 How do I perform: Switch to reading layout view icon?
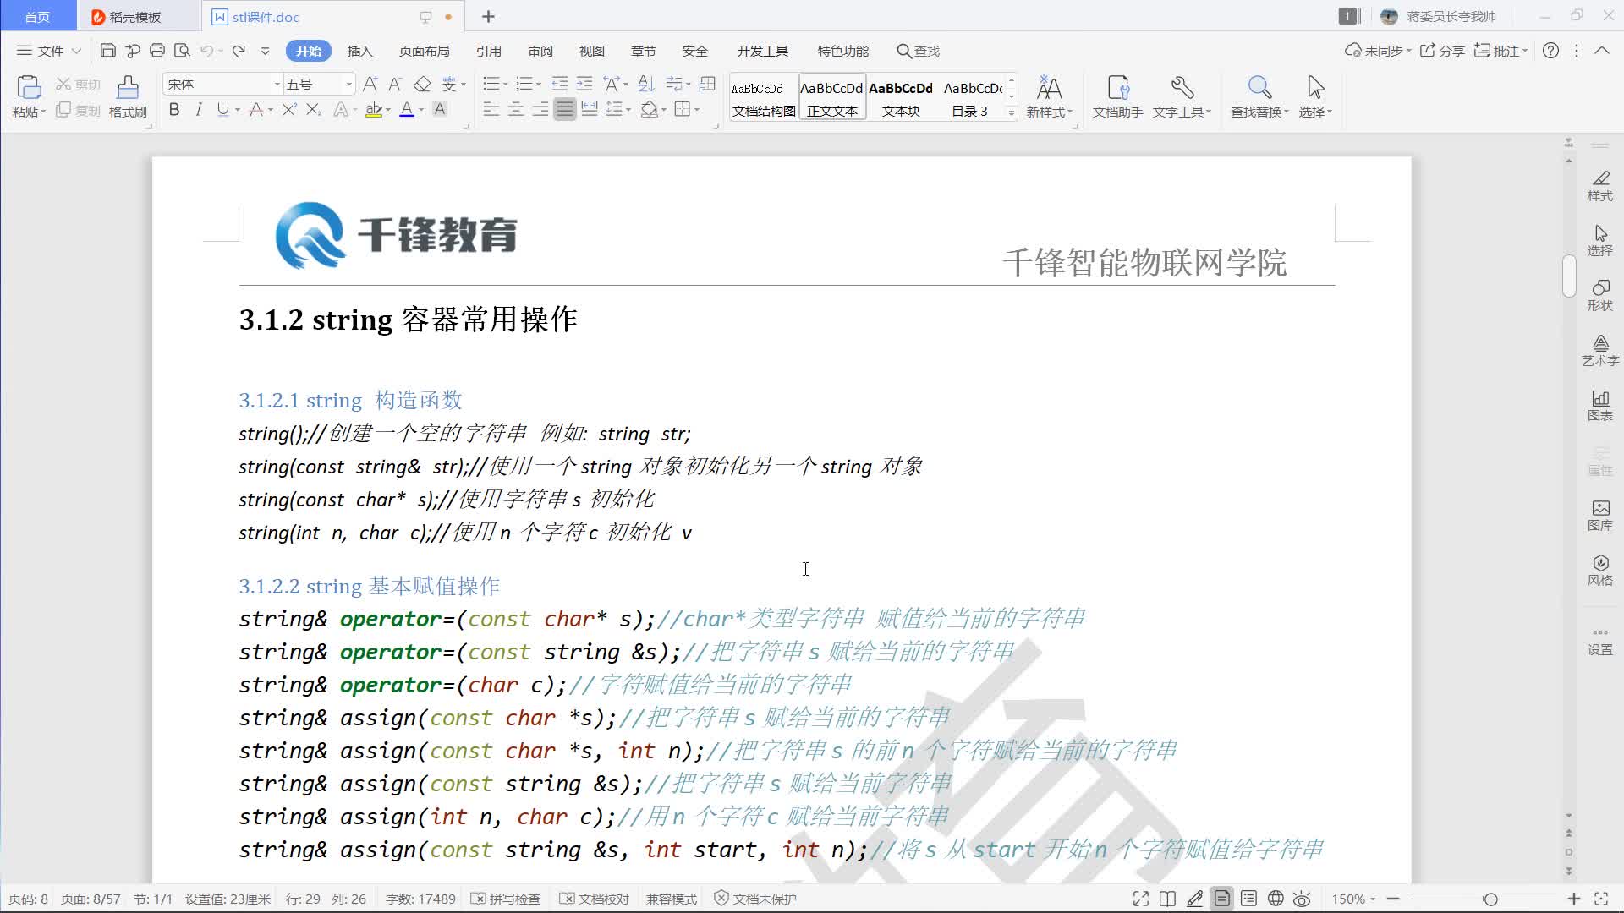coord(1167,899)
